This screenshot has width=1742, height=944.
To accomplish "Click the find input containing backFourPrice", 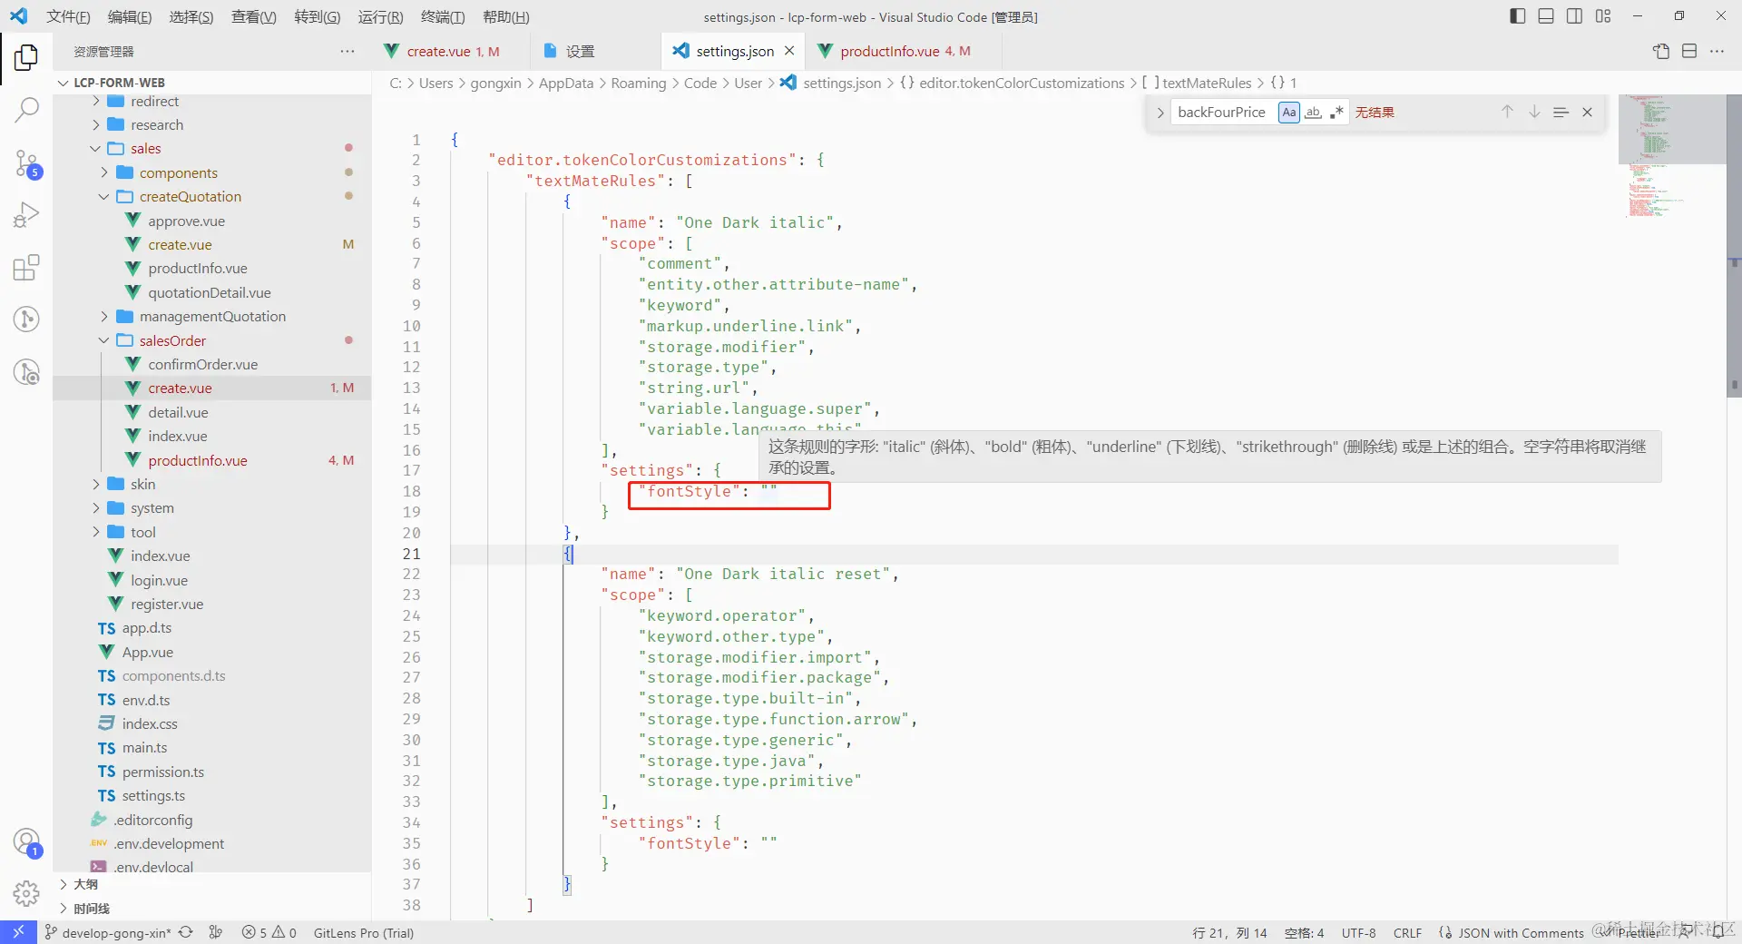I will [x=1224, y=112].
